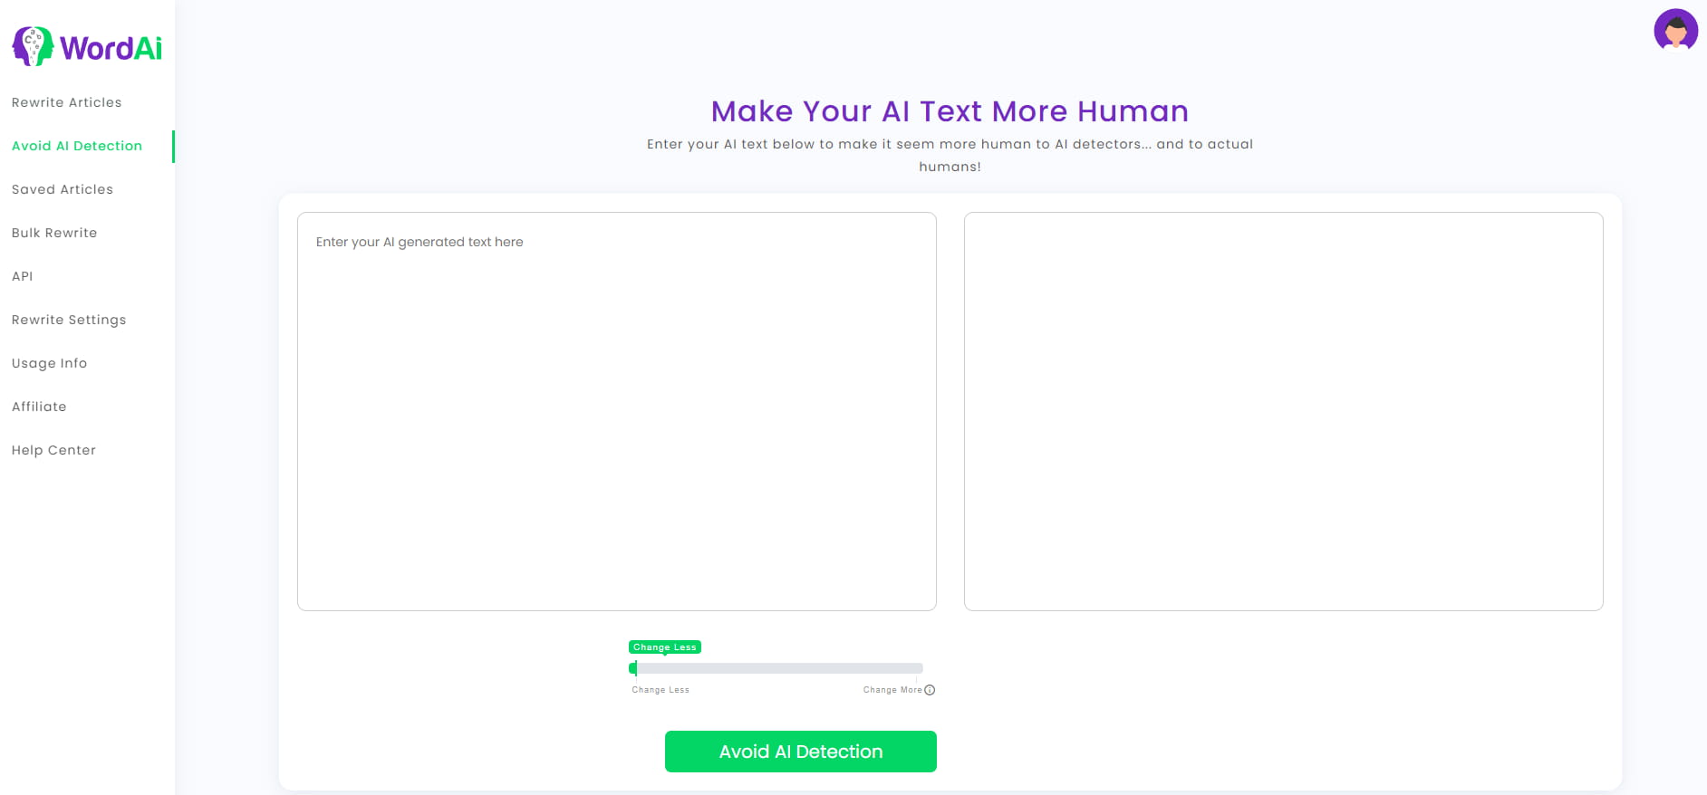Open the user profile avatar
This screenshot has height=795, width=1707.
click(x=1674, y=31)
